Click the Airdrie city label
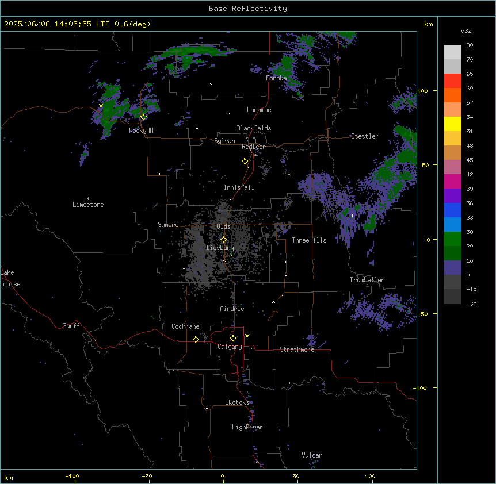The height and width of the screenshot is (484, 496). [232, 309]
